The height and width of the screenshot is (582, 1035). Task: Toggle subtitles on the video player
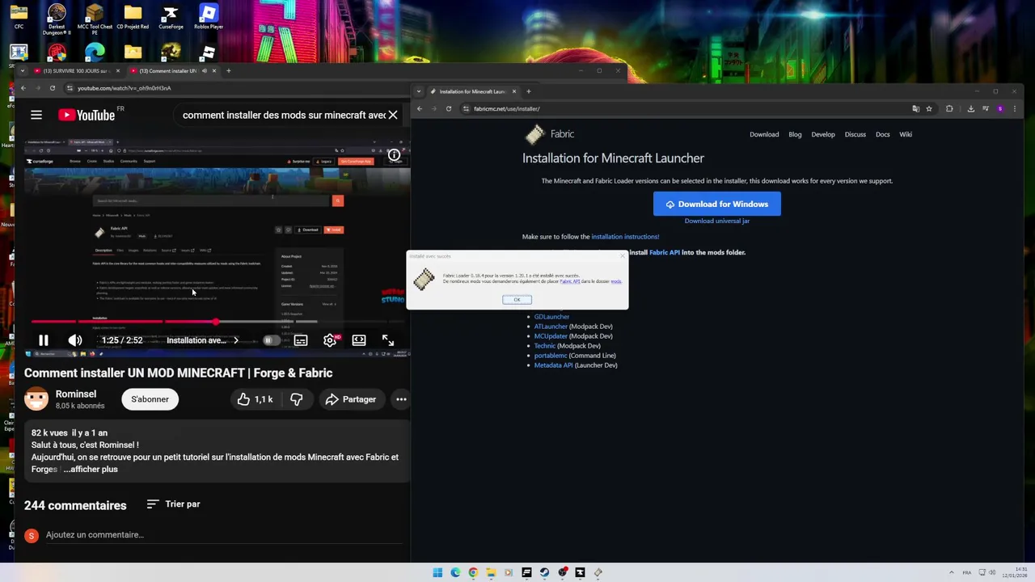[x=301, y=340]
